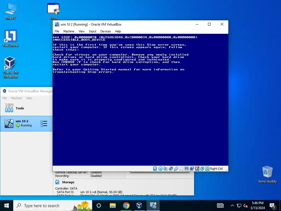Switch to running win 10 VM taskbar button
The image size is (281, 211).
tap(153, 206)
